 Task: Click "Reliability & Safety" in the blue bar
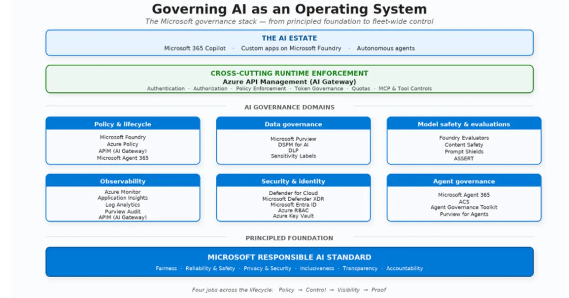tap(211, 268)
